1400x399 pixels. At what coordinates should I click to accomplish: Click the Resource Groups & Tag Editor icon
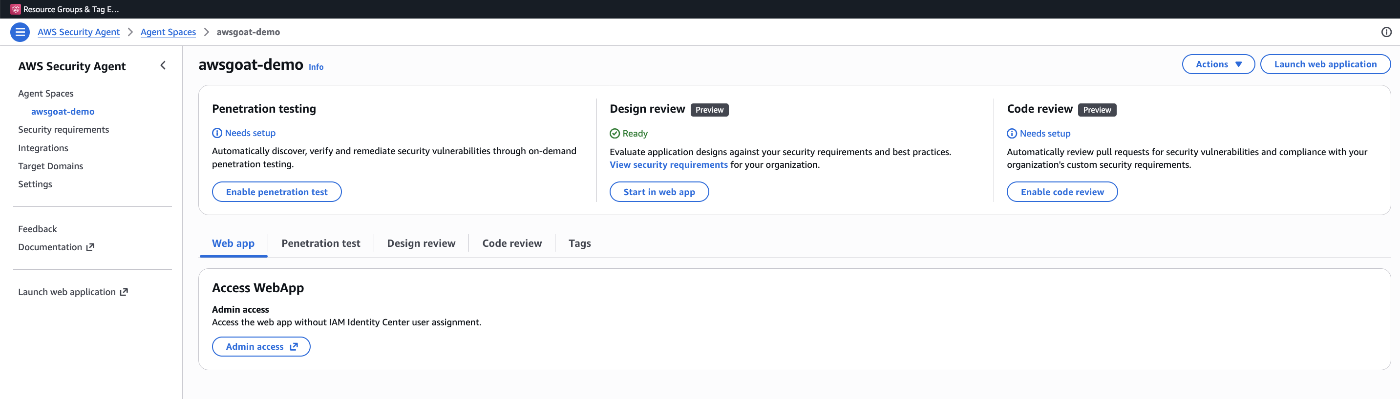(15, 9)
